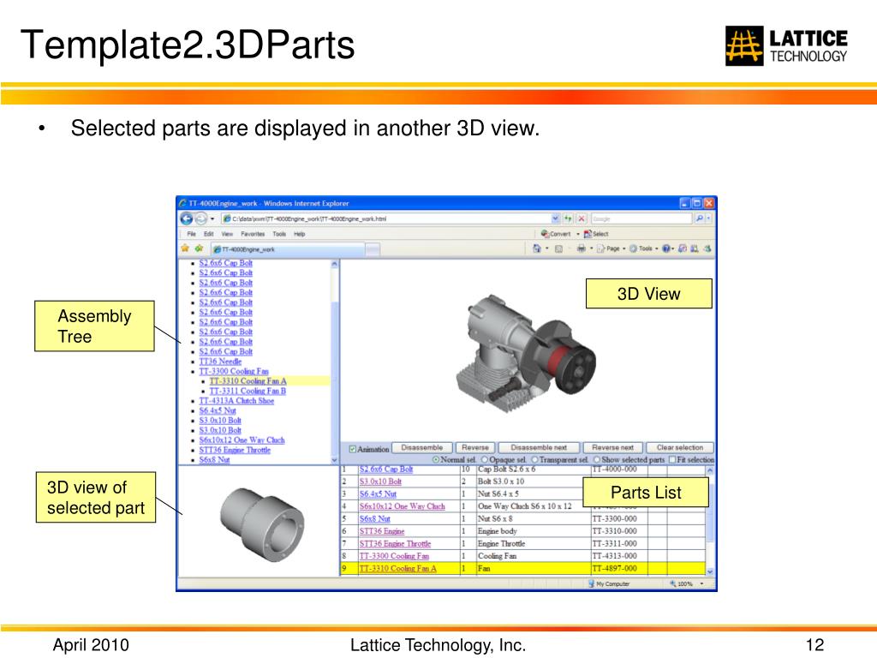Open the 100% zoom level dropdown
The height and width of the screenshot is (658, 877).
tap(702, 583)
